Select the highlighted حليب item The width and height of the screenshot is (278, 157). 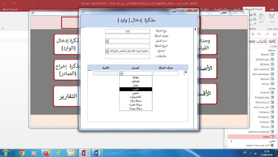click(136, 89)
